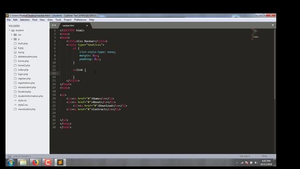The width and height of the screenshot is (300, 169).
Task: Open the Edit menu
Action: [x=15, y=20]
